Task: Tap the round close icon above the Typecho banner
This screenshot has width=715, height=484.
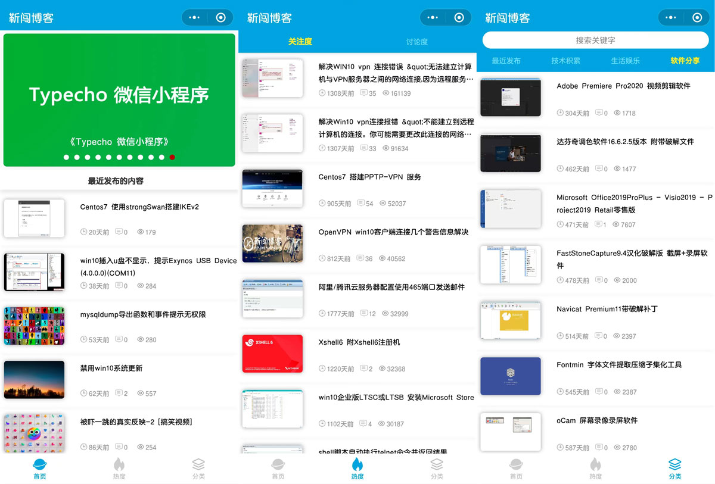Action: tap(221, 18)
